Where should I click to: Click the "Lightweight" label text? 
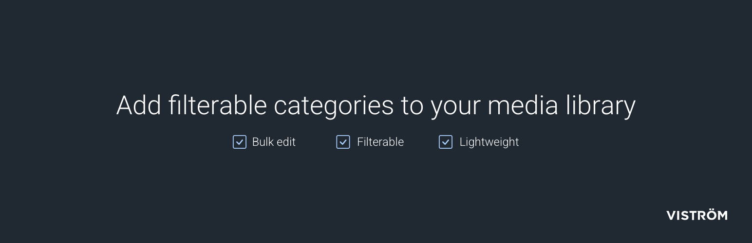(489, 142)
